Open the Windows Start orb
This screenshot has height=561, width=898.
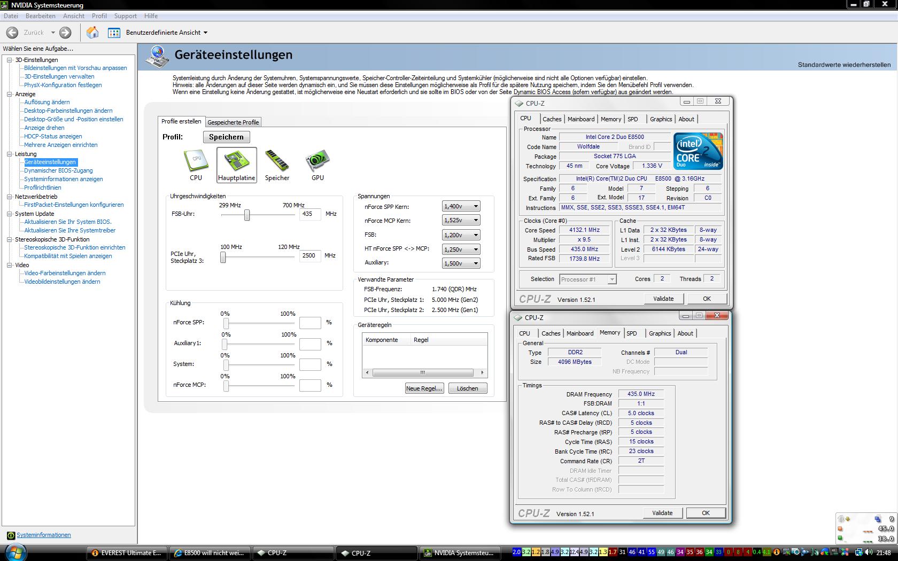point(14,553)
